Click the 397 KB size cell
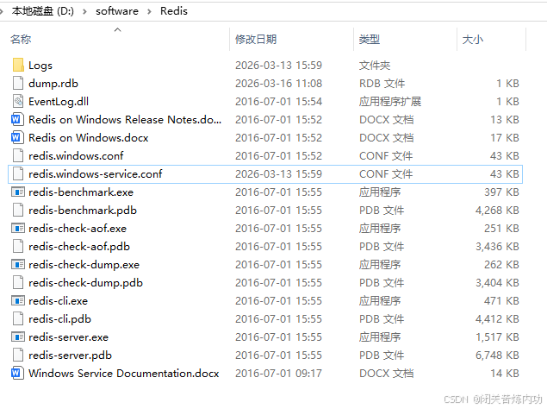547x409 pixels. click(501, 192)
